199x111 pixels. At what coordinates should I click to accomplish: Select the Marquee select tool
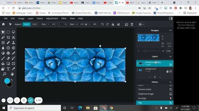(x=8, y=32)
